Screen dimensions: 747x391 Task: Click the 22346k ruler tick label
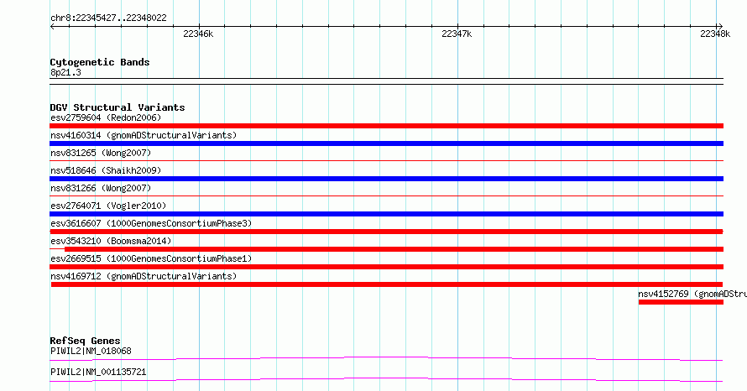[x=198, y=34]
